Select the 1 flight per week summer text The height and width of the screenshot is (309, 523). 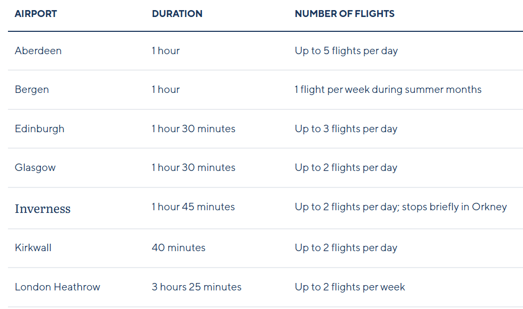click(388, 90)
